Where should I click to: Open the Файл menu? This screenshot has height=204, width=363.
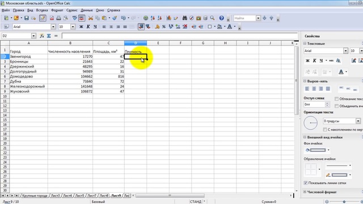pyautogui.click(x=6, y=10)
